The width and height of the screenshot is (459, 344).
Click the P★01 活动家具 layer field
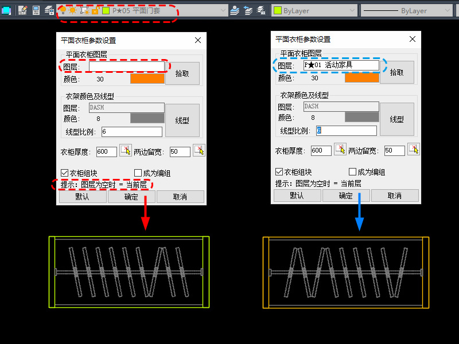[341, 65]
